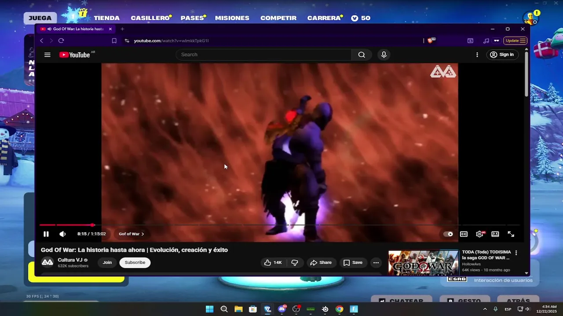Dislike the video
This screenshot has width=563, height=316.
click(295, 262)
